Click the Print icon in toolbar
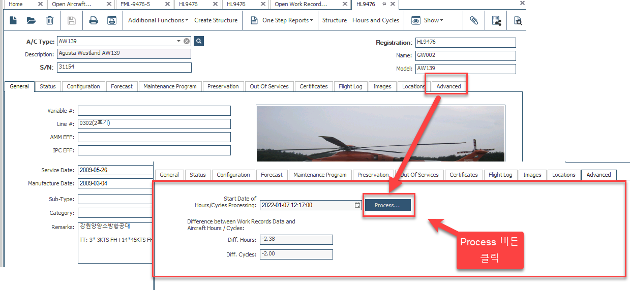Screen dimensions: 630x290 tap(94, 21)
